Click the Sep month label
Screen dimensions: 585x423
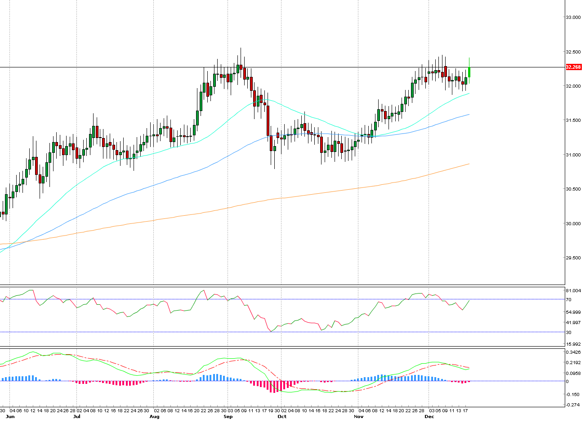pos(228,417)
